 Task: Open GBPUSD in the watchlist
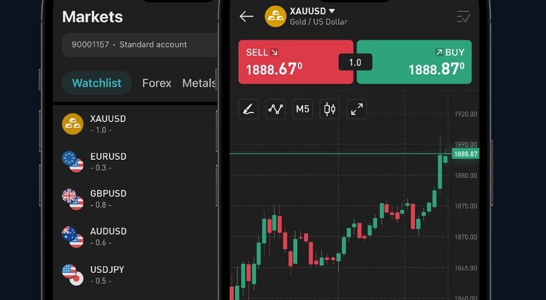pyautogui.click(x=139, y=199)
